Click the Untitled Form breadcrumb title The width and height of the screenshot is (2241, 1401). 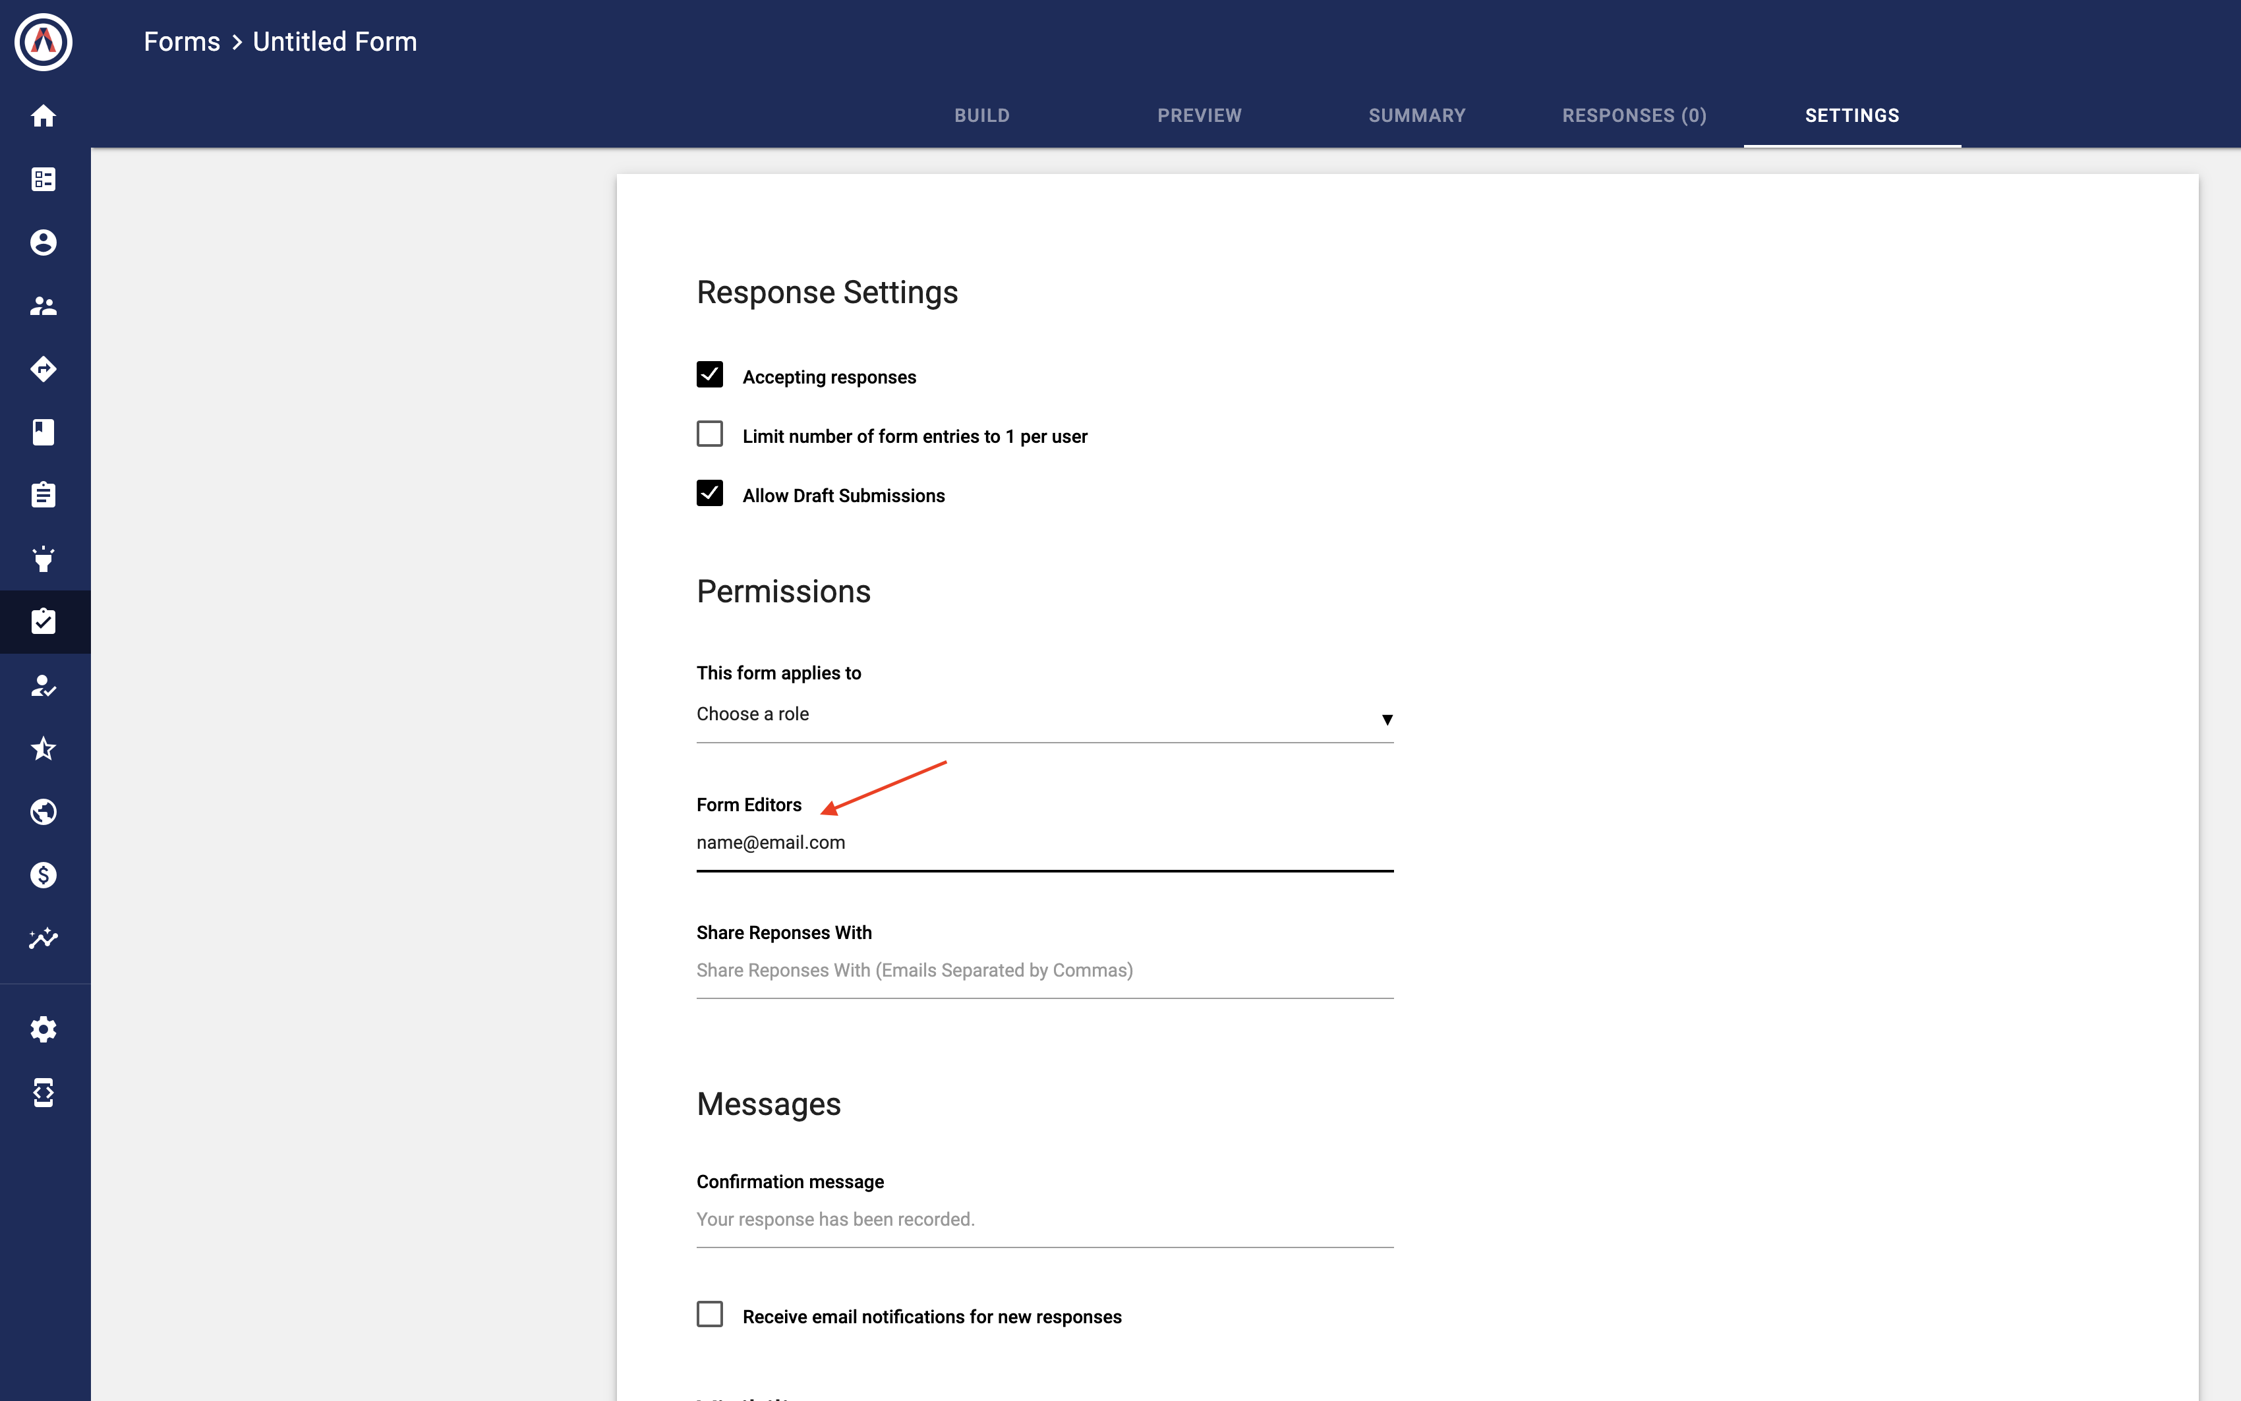click(x=335, y=42)
